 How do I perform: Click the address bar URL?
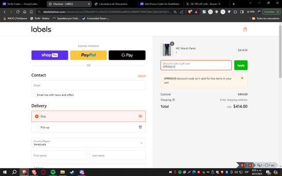point(107,12)
